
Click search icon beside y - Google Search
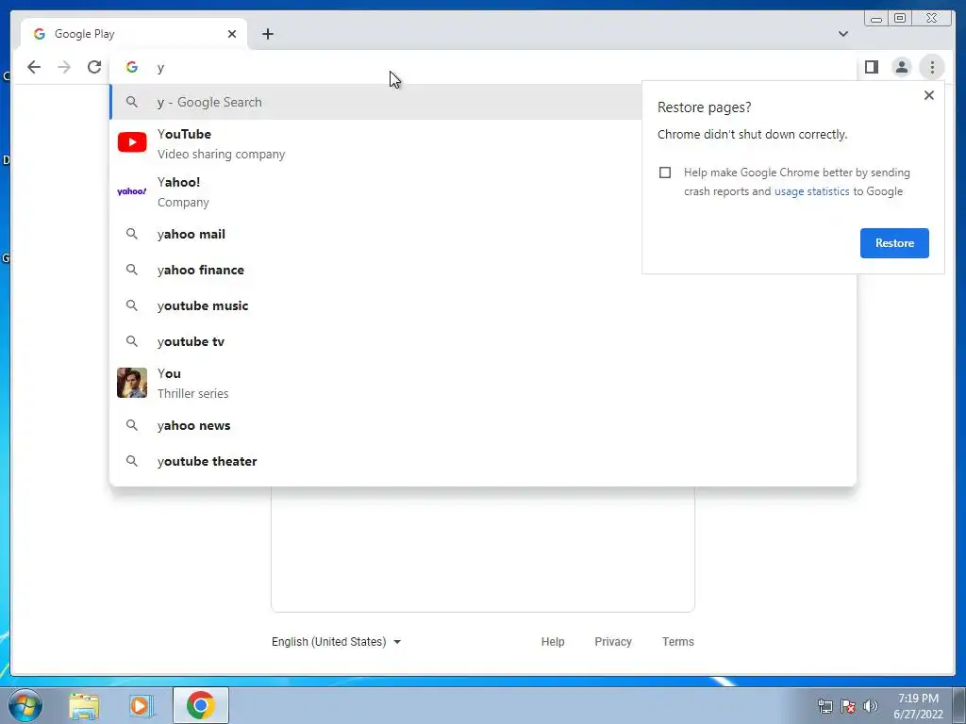tap(132, 102)
